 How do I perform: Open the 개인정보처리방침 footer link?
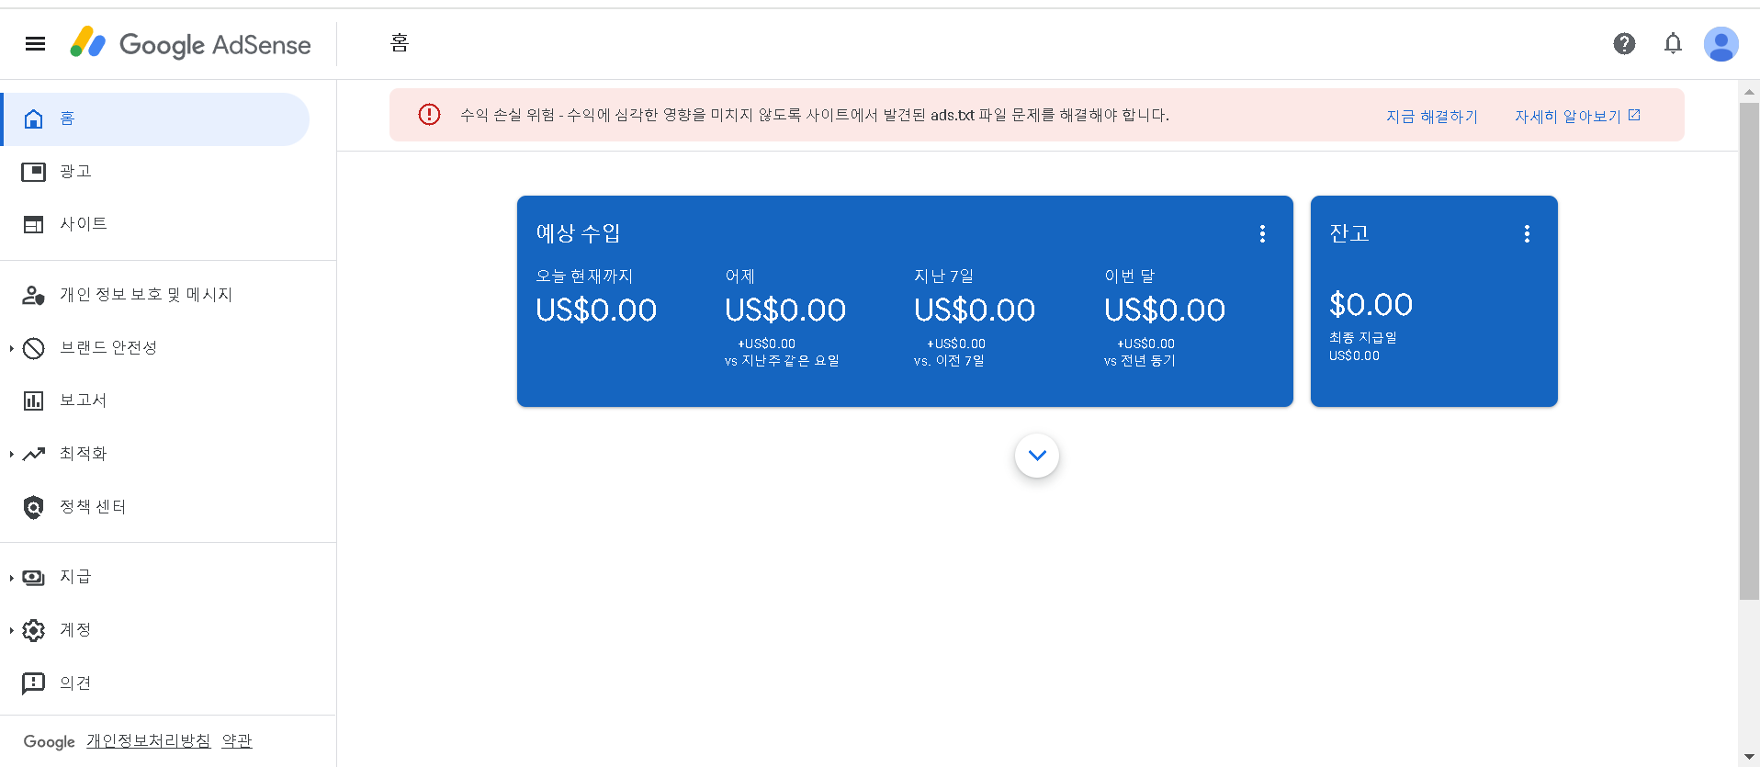coord(149,740)
